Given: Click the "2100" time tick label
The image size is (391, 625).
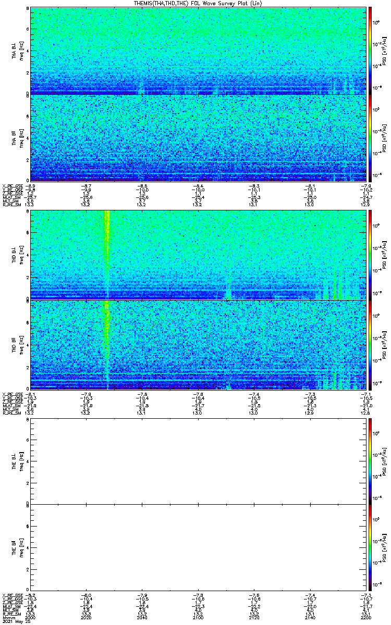Looking at the screenshot, I should tap(198, 618).
